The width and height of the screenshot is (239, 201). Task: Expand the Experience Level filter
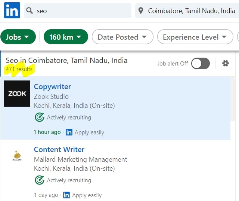tap(195, 37)
